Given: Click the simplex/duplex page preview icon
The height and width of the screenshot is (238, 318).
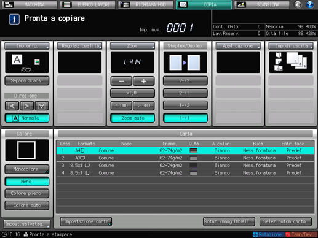Looking at the screenshot, I should click(x=185, y=62).
